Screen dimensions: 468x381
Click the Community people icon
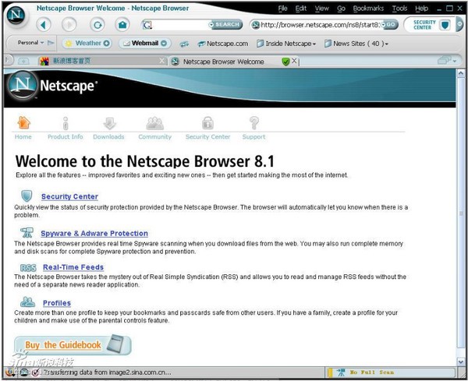[x=154, y=124]
